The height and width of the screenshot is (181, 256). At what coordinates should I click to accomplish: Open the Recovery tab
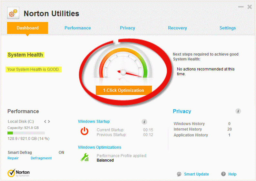point(177,28)
